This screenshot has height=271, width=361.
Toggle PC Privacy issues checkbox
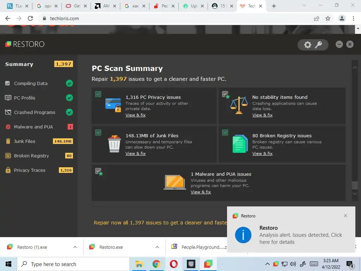[x=98, y=94]
